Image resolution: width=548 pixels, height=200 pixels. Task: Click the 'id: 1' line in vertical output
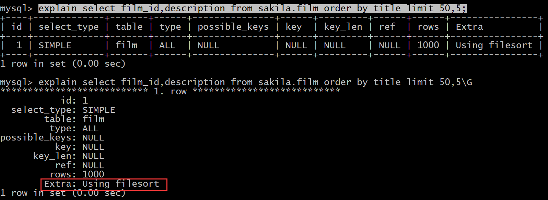[x=74, y=101]
